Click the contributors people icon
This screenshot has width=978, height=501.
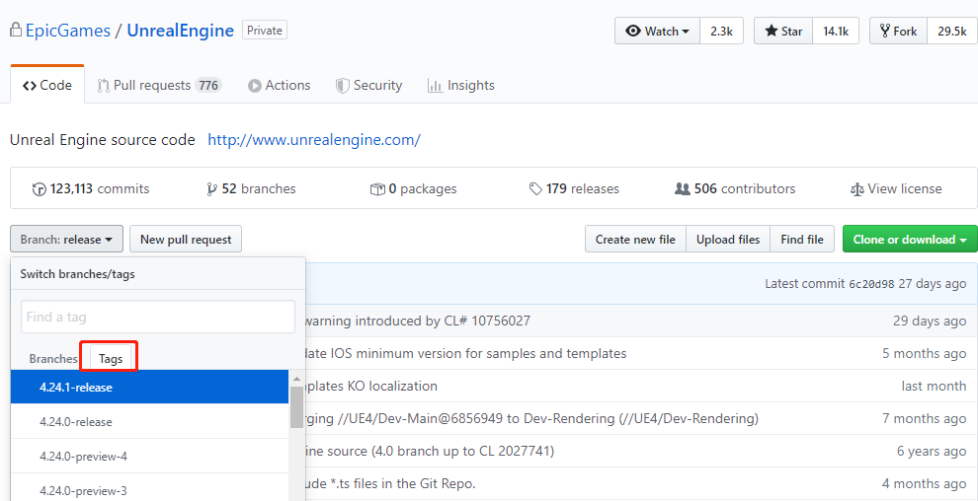coord(683,189)
